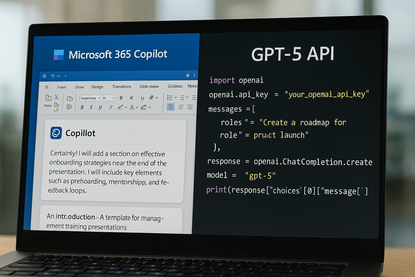The height and width of the screenshot is (277, 415).
Task: Toggle Italic formatting
Action: point(91,107)
